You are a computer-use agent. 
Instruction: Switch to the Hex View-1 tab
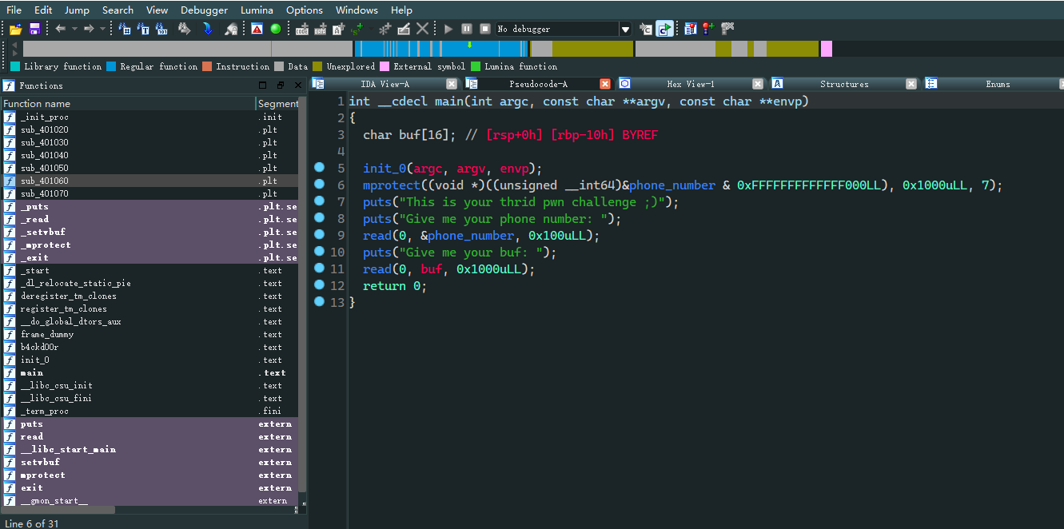click(690, 84)
